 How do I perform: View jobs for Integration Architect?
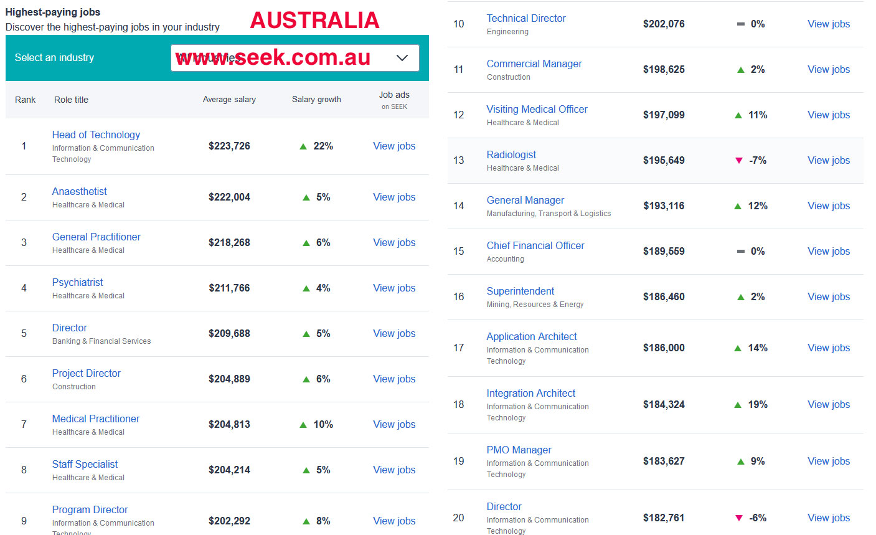pos(829,404)
